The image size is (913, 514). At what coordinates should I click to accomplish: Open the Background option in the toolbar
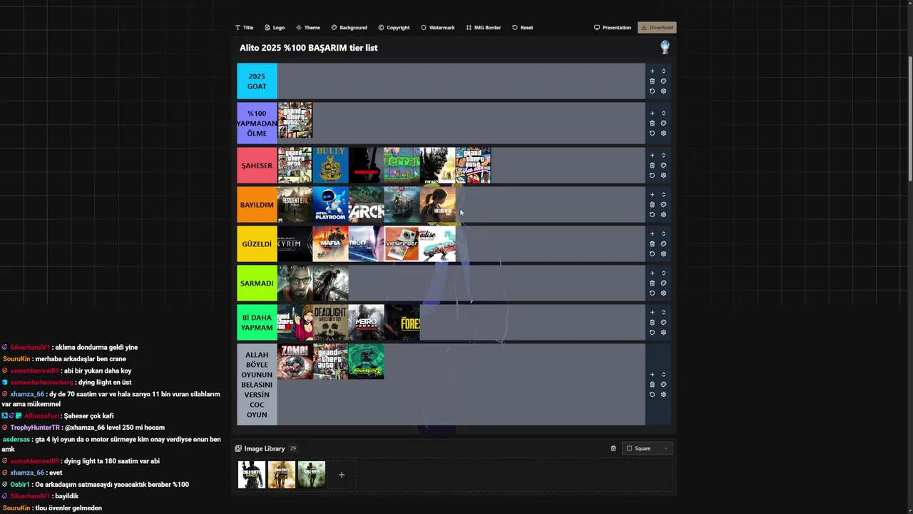349,28
